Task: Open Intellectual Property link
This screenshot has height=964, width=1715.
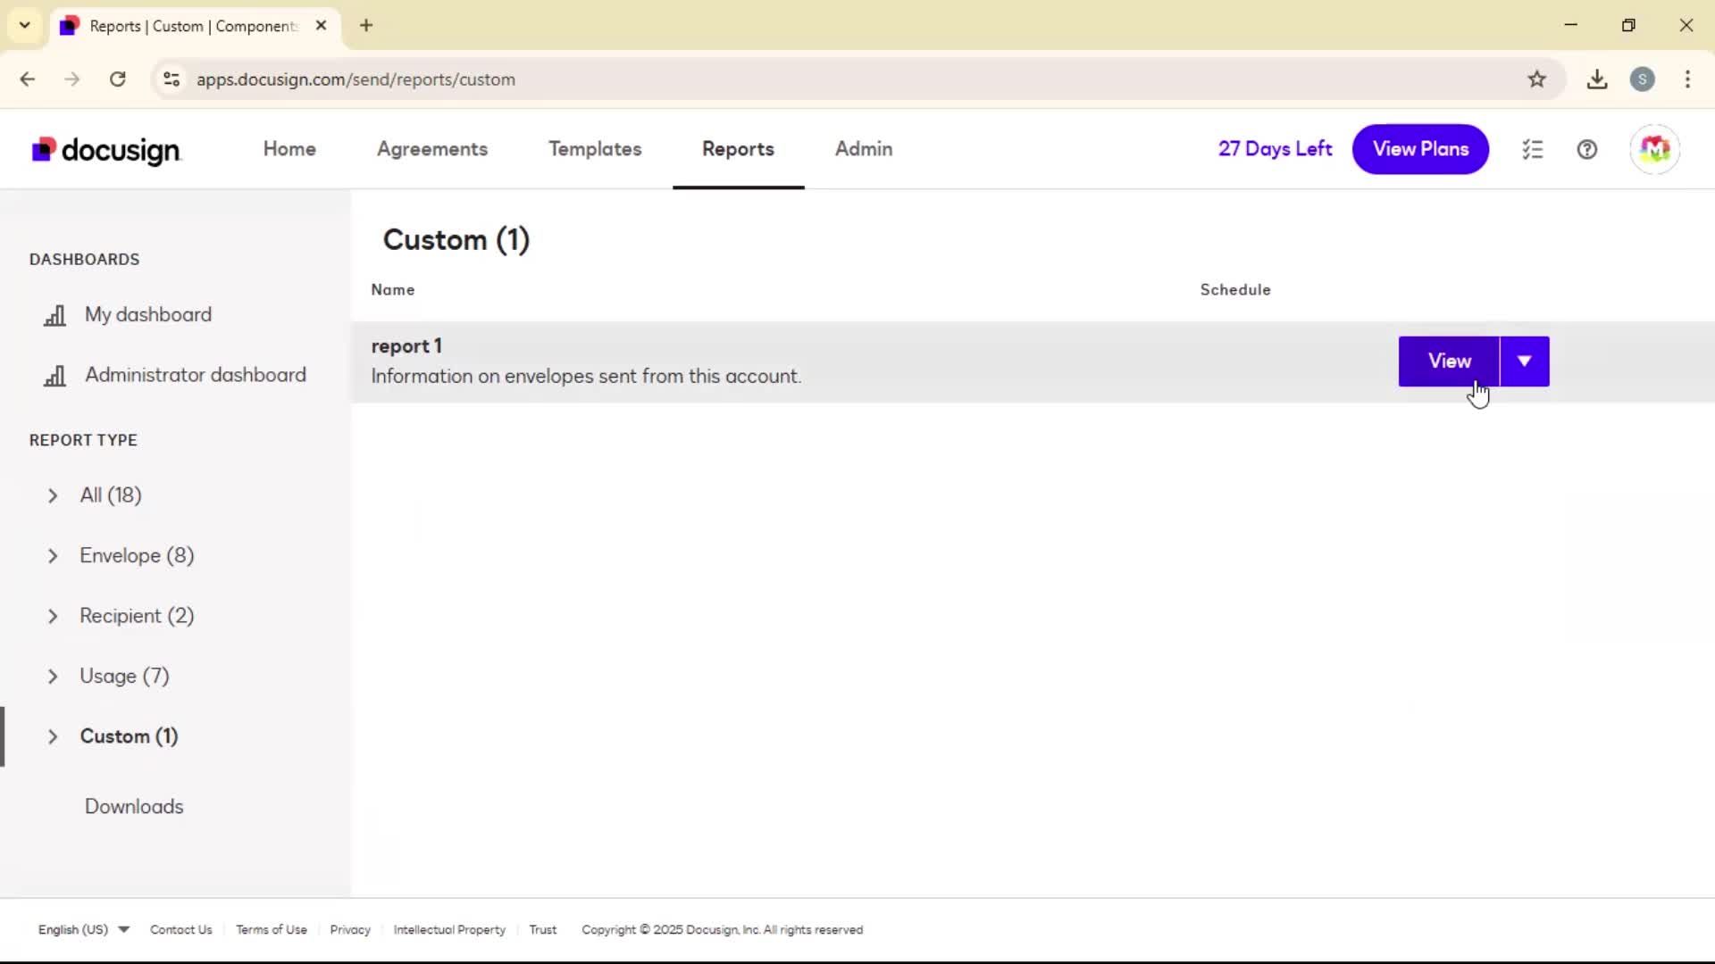Action: point(449,929)
